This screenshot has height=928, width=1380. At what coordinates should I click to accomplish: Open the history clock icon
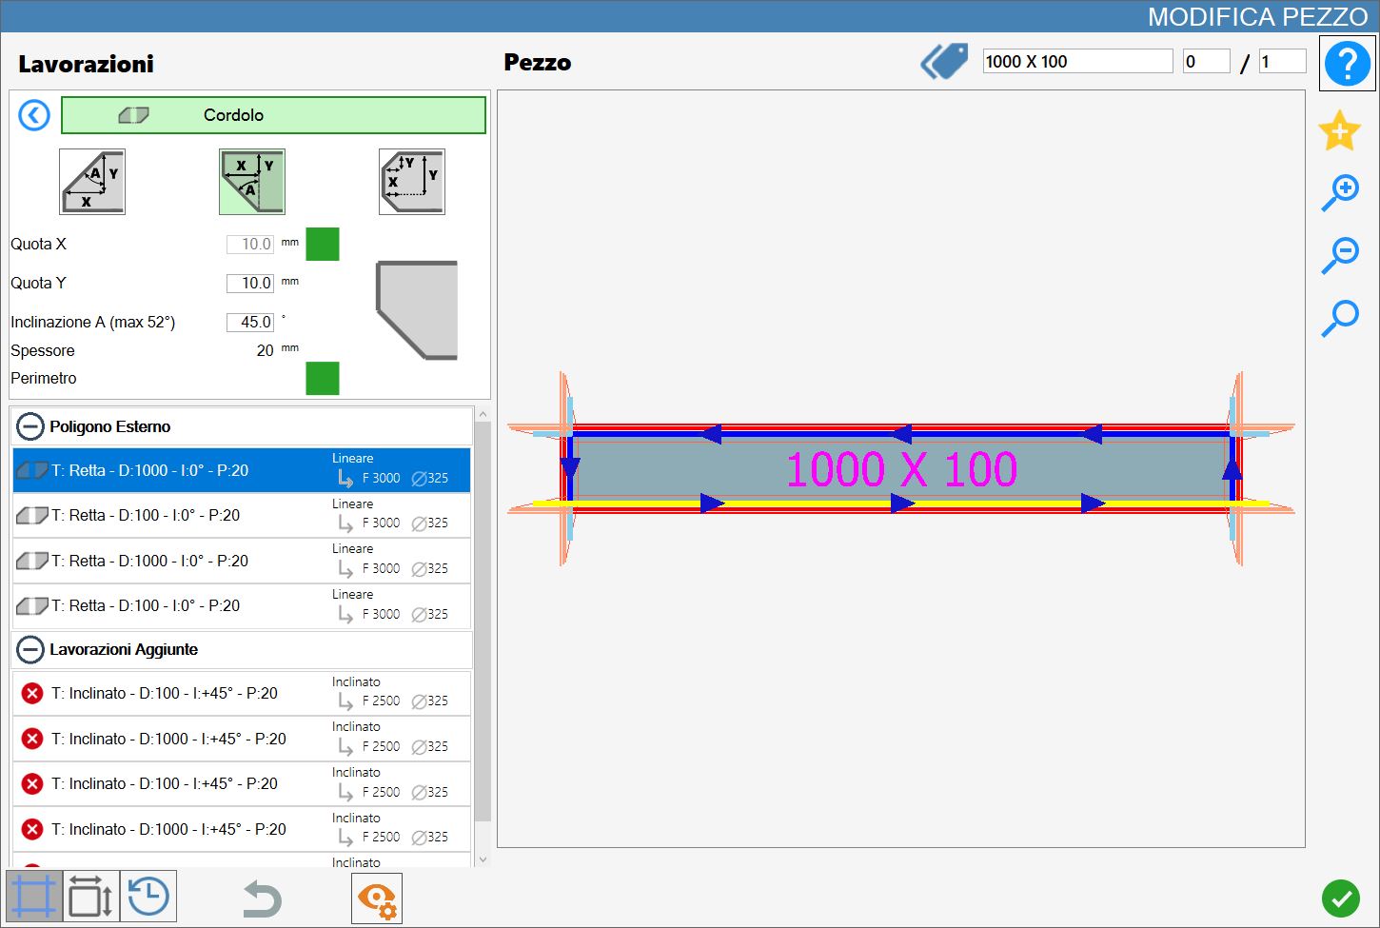pyautogui.click(x=148, y=897)
